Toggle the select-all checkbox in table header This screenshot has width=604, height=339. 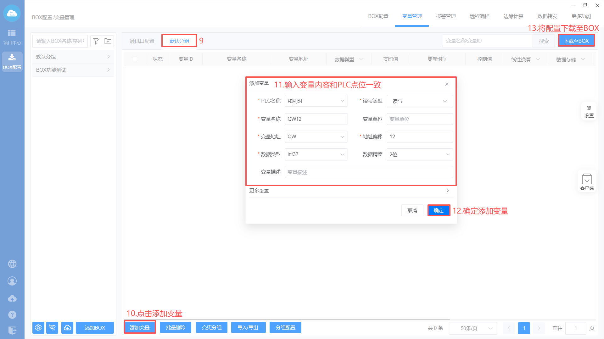coord(135,59)
